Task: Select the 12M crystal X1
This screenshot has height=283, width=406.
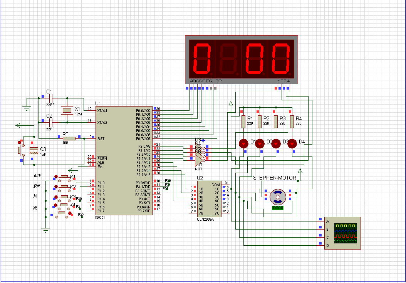Action: pos(67,110)
